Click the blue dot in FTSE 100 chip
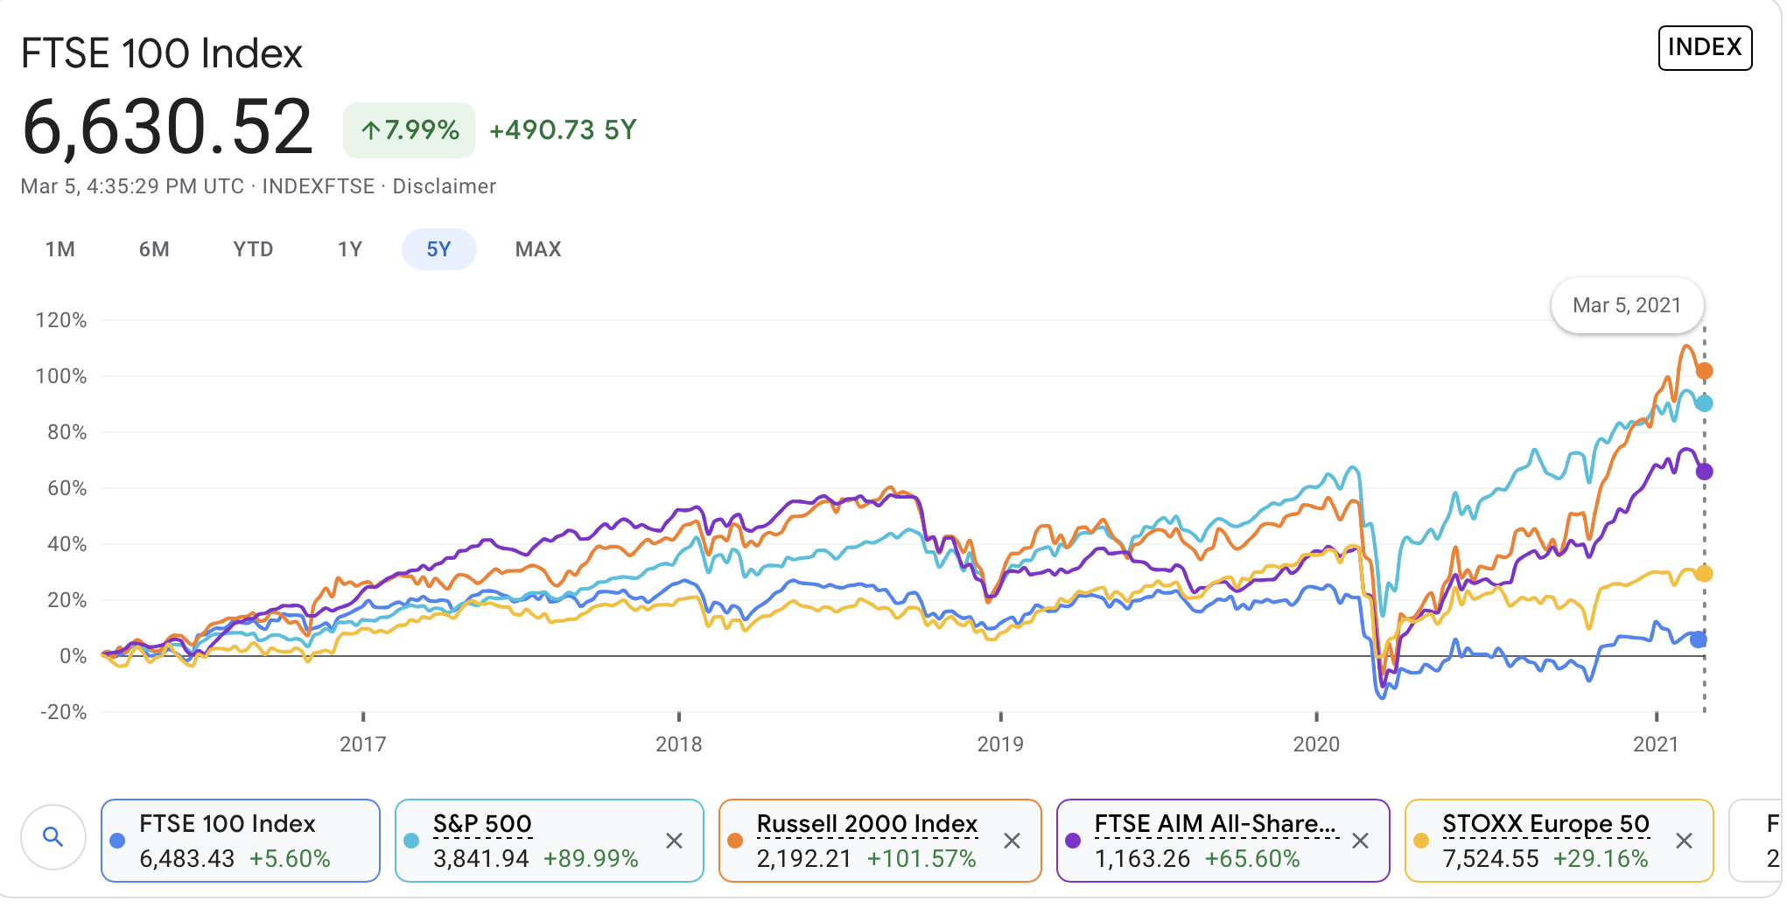 [117, 841]
